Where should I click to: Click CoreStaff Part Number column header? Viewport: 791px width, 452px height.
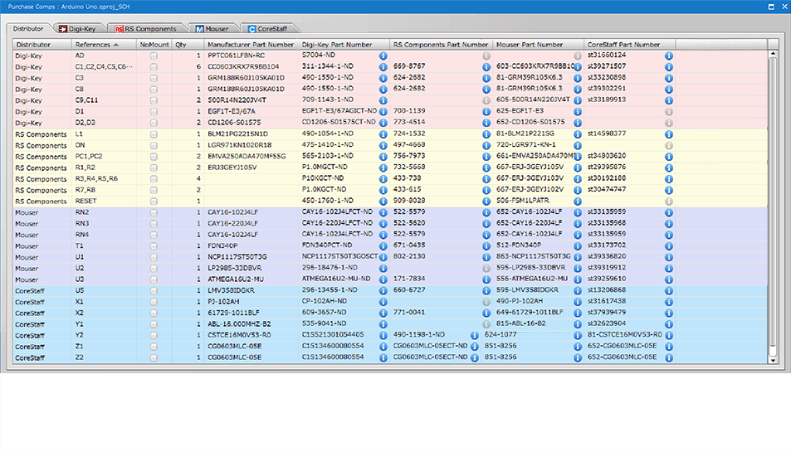pyautogui.click(x=630, y=44)
